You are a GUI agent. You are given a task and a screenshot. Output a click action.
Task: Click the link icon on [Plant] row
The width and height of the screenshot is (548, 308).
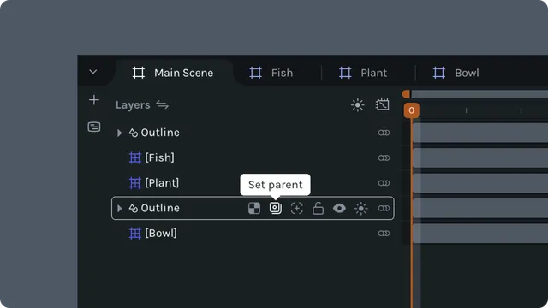pyautogui.click(x=384, y=183)
